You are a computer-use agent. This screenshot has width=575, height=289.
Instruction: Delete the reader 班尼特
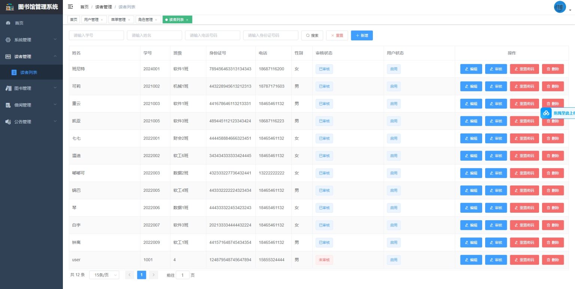[x=553, y=69]
